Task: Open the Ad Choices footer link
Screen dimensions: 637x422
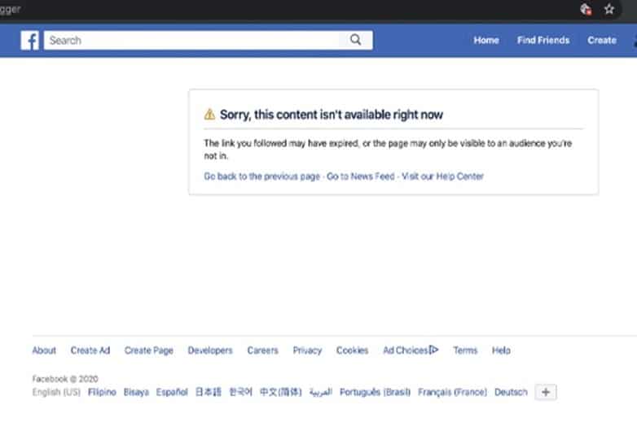Action: (411, 350)
